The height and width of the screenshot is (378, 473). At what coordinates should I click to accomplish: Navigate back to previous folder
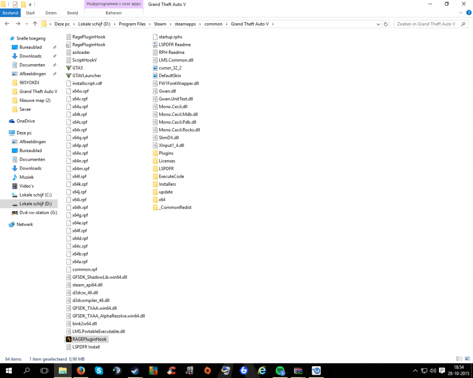pos(7,24)
